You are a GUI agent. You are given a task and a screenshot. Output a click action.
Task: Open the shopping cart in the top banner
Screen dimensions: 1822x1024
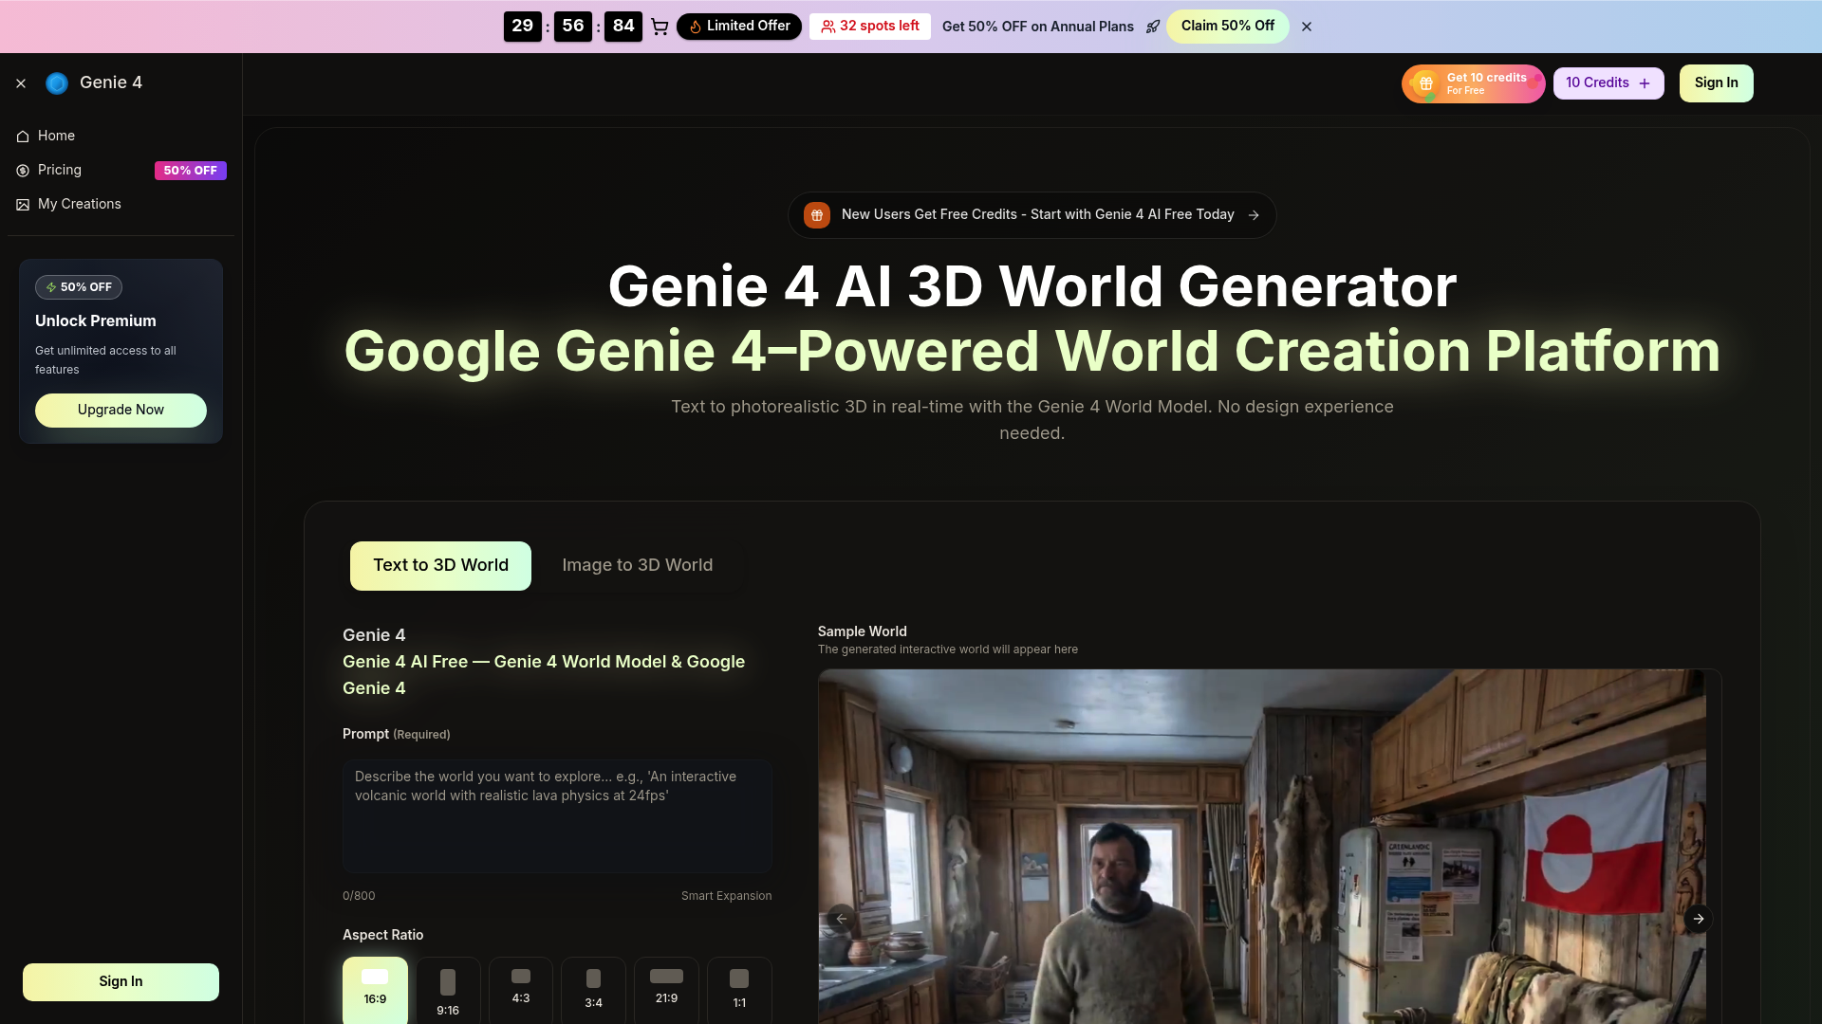coord(660,27)
